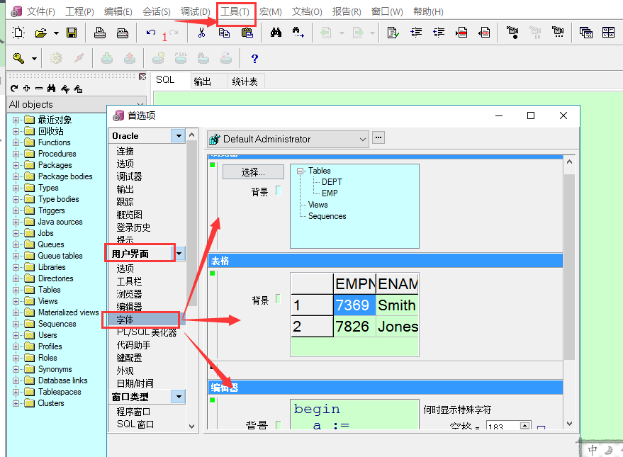Viewport: 623px width, 457px height.
Task: Click the Comment selection red icon
Action: pyautogui.click(x=461, y=33)
